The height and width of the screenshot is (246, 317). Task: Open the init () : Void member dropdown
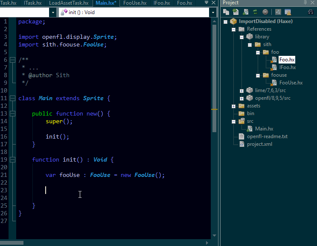(213, 12)
